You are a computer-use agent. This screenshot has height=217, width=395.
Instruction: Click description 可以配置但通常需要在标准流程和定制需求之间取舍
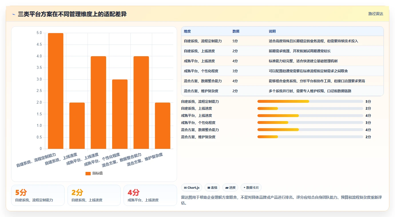[308, 71]
